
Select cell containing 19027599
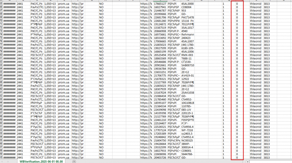pos(160,48)
